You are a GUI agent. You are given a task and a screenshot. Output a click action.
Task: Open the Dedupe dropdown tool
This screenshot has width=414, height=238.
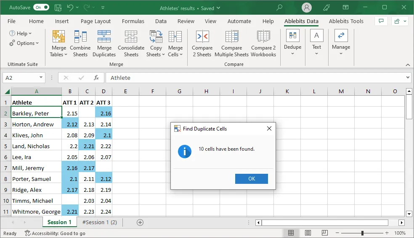tap(292, 42)
